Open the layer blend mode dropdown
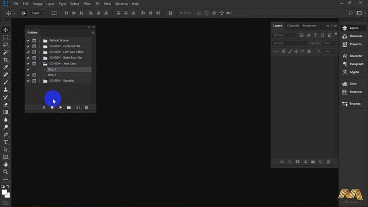368x207 pixels. 290,43
